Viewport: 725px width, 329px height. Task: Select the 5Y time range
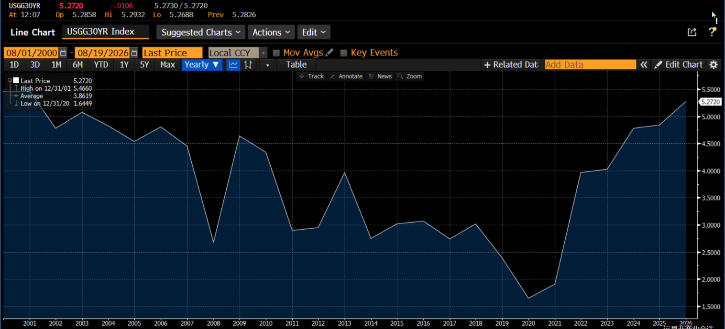(x=144, y=65)
